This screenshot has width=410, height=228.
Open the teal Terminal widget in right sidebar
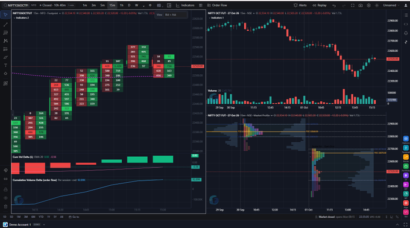pos(406,148)
